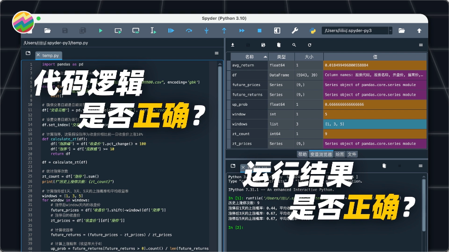
Task: Sort variables by the 名称 column header
Action: click(x=248, y=57)
